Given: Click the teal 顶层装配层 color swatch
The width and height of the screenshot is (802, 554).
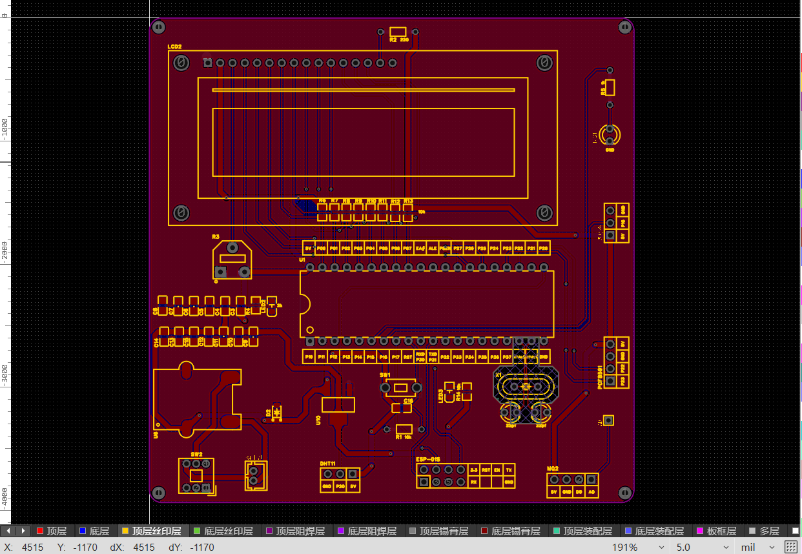Looking at the screenshot, I should (x=556, y=531).
